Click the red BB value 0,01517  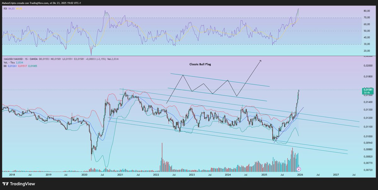(x=22, y=66)
